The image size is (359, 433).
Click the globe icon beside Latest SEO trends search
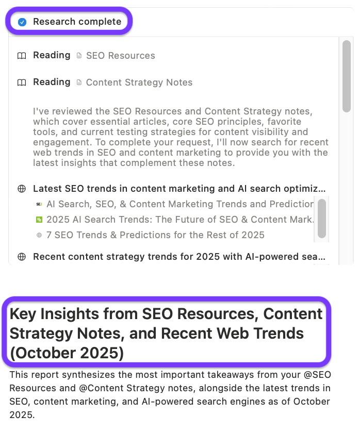point(22,189)
